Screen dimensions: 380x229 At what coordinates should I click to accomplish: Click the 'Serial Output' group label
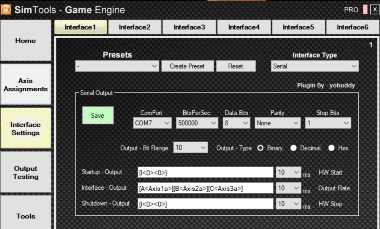96,93
